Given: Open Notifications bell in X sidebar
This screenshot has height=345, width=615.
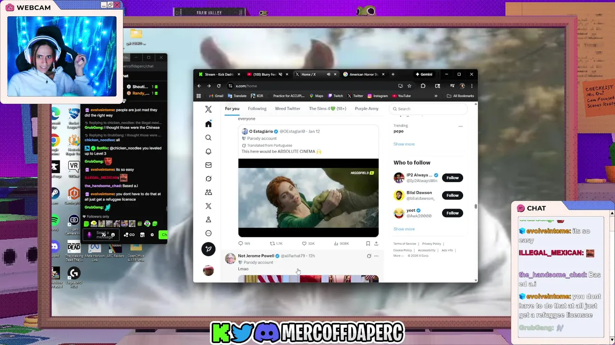Looking at the screenshot, I should point(208,151).
